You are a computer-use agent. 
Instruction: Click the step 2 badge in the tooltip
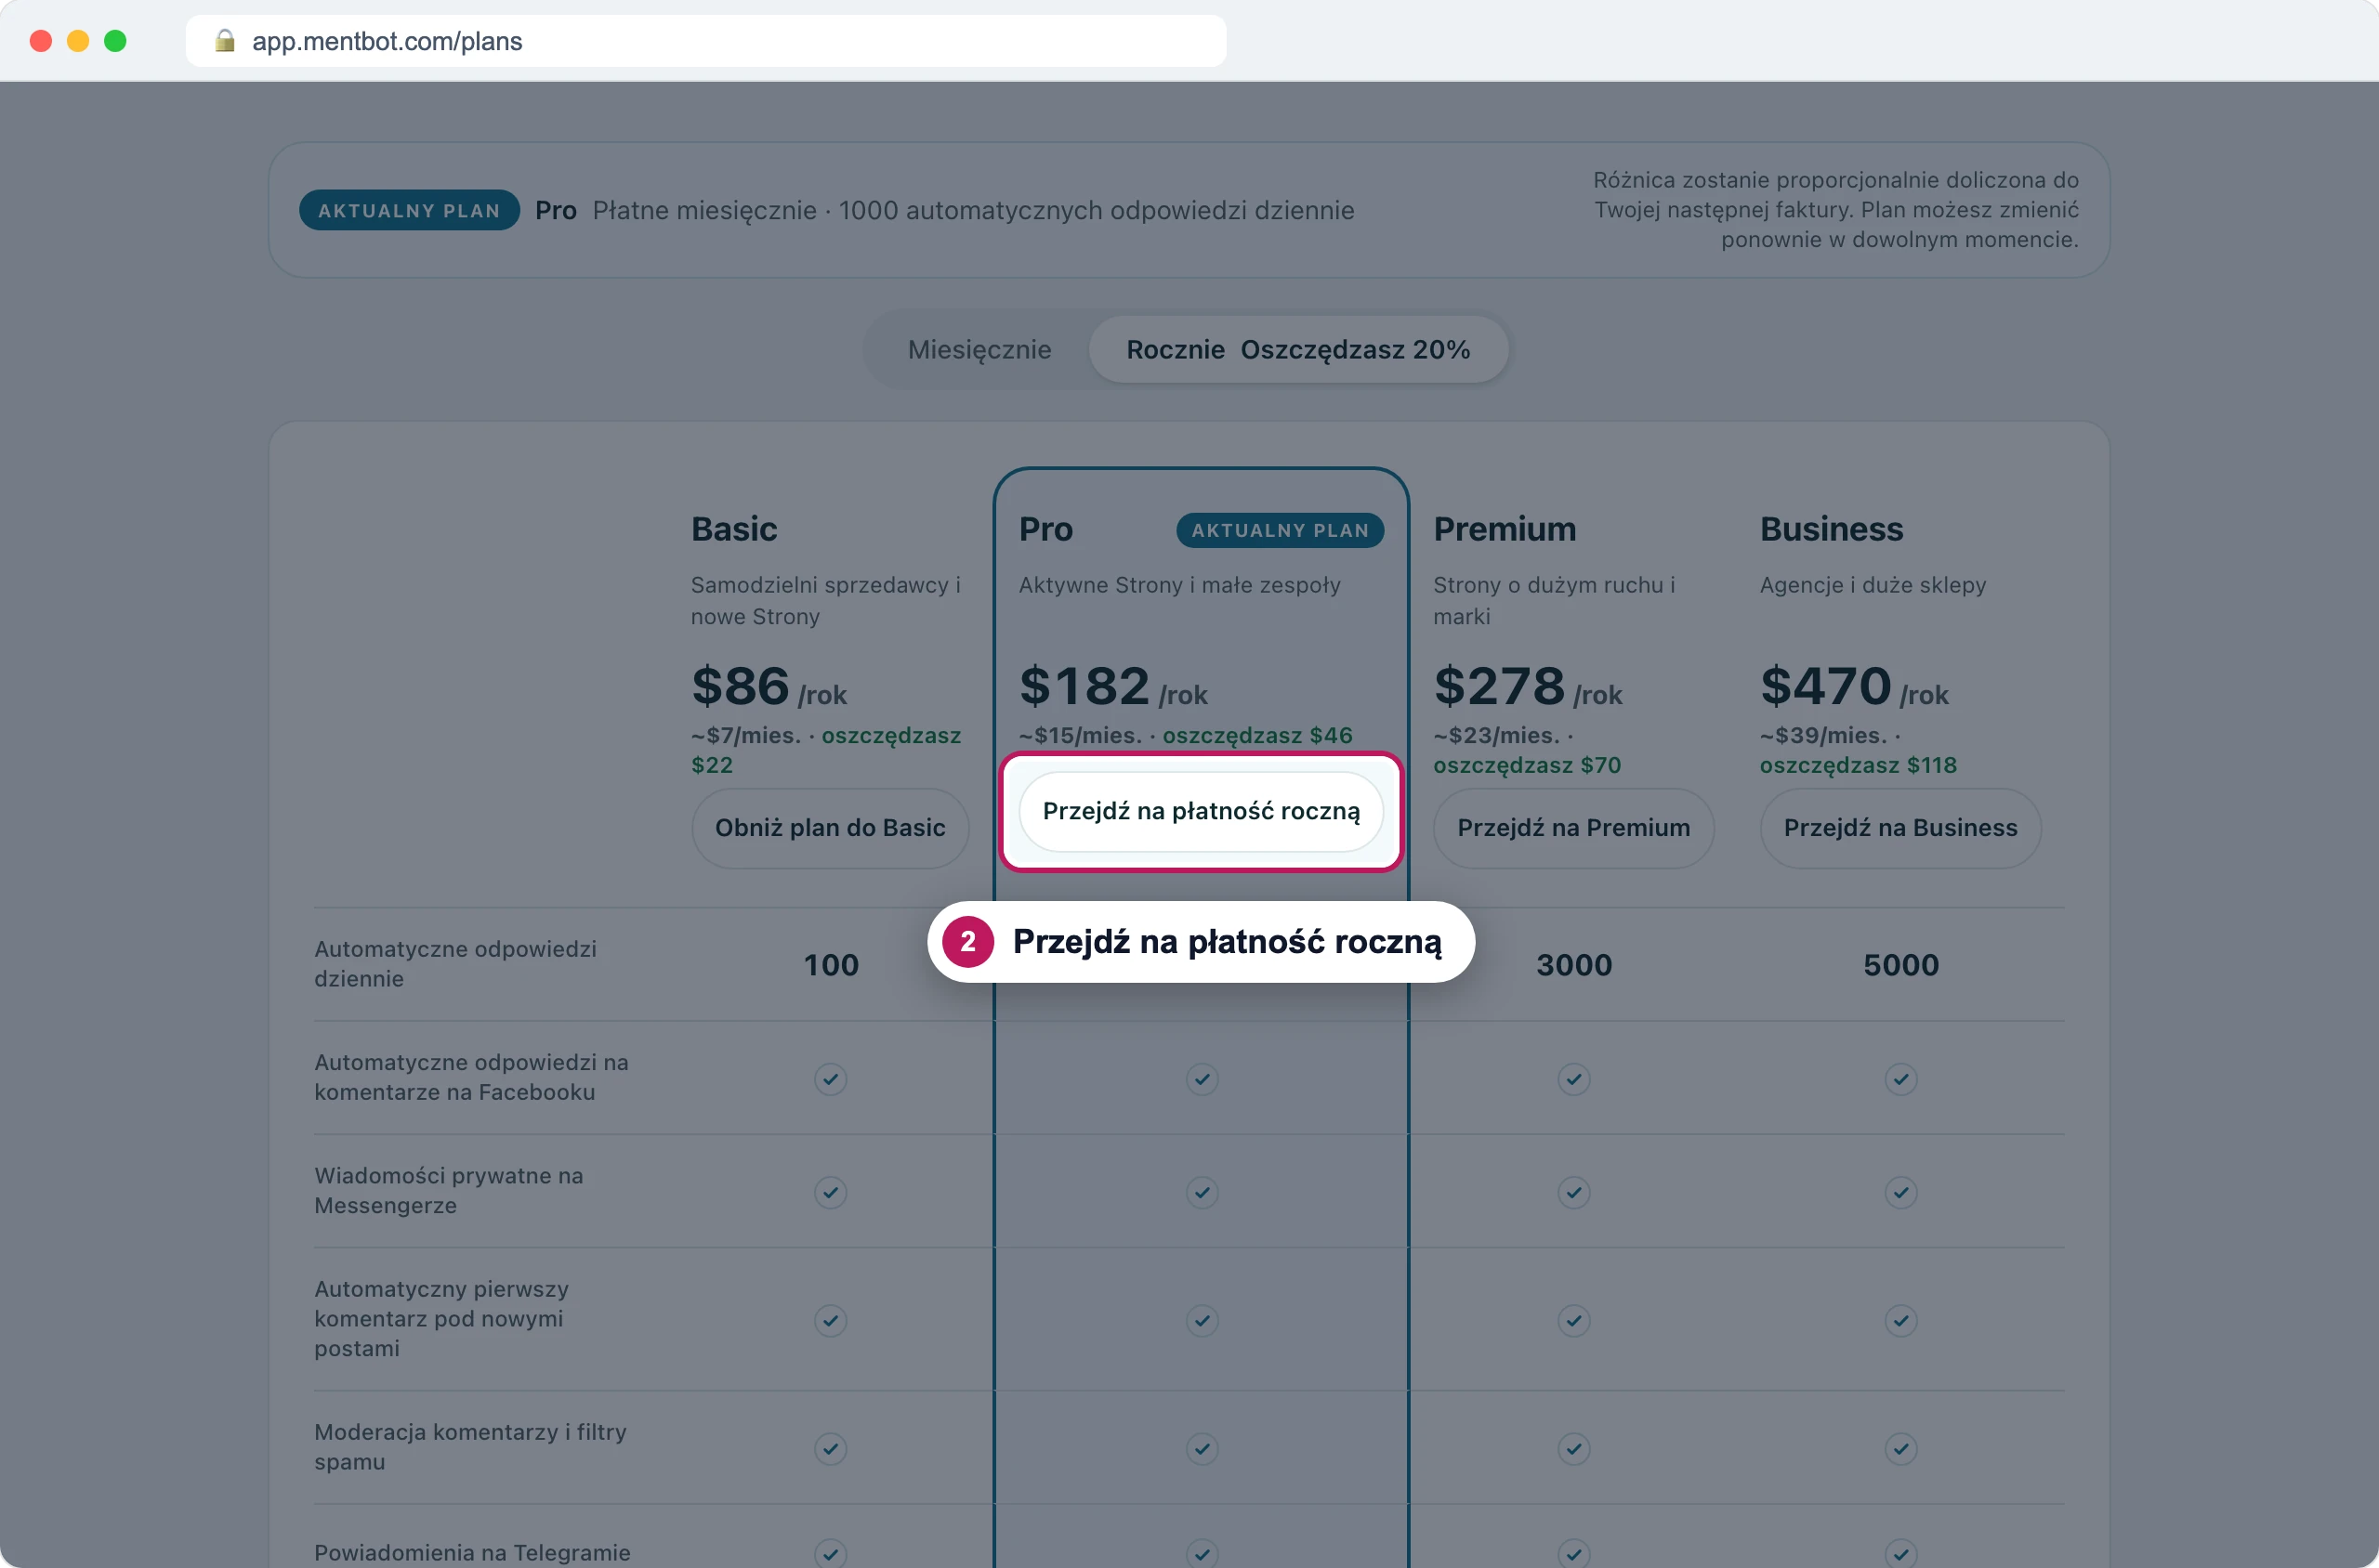point(967,941)
